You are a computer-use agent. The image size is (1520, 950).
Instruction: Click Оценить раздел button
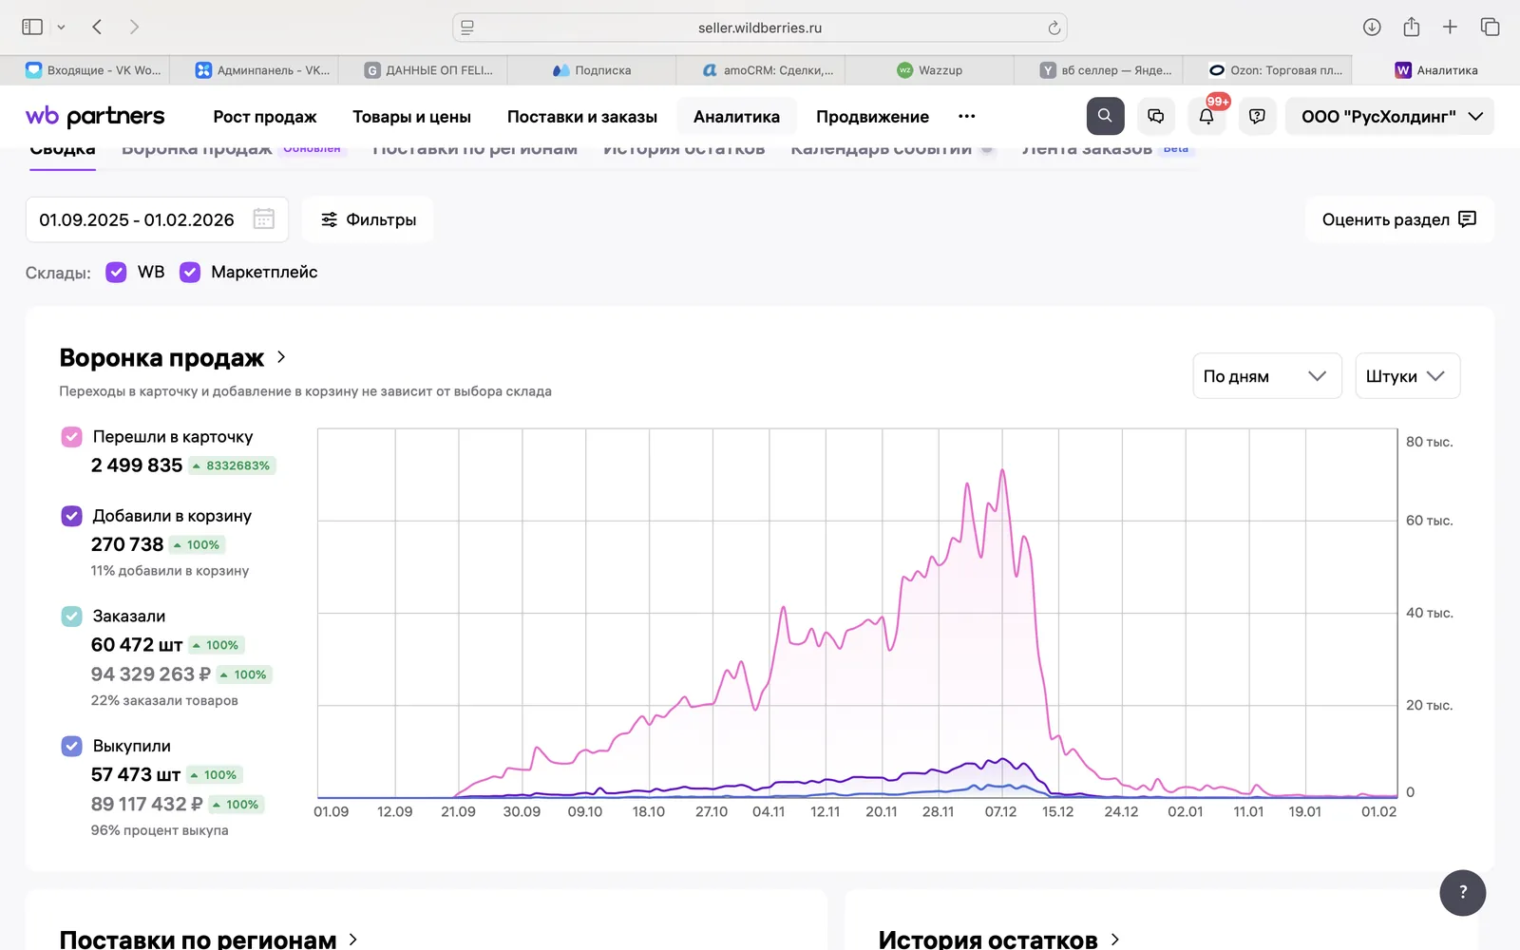pyautogui.click(x=1399, y=219)
